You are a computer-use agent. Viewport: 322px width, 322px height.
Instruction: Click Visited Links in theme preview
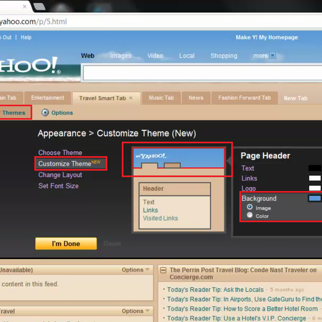tap(160, 218)
